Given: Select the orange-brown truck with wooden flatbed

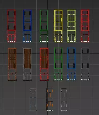Looking at the screenshot, I should click(12, 64).
